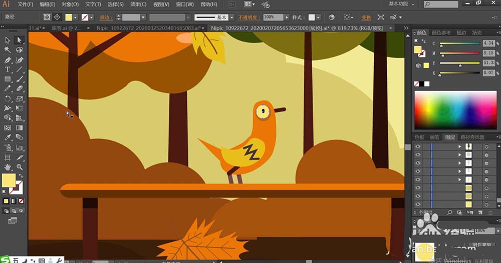Expand the third sublayer group triangle

pos(460,163)
